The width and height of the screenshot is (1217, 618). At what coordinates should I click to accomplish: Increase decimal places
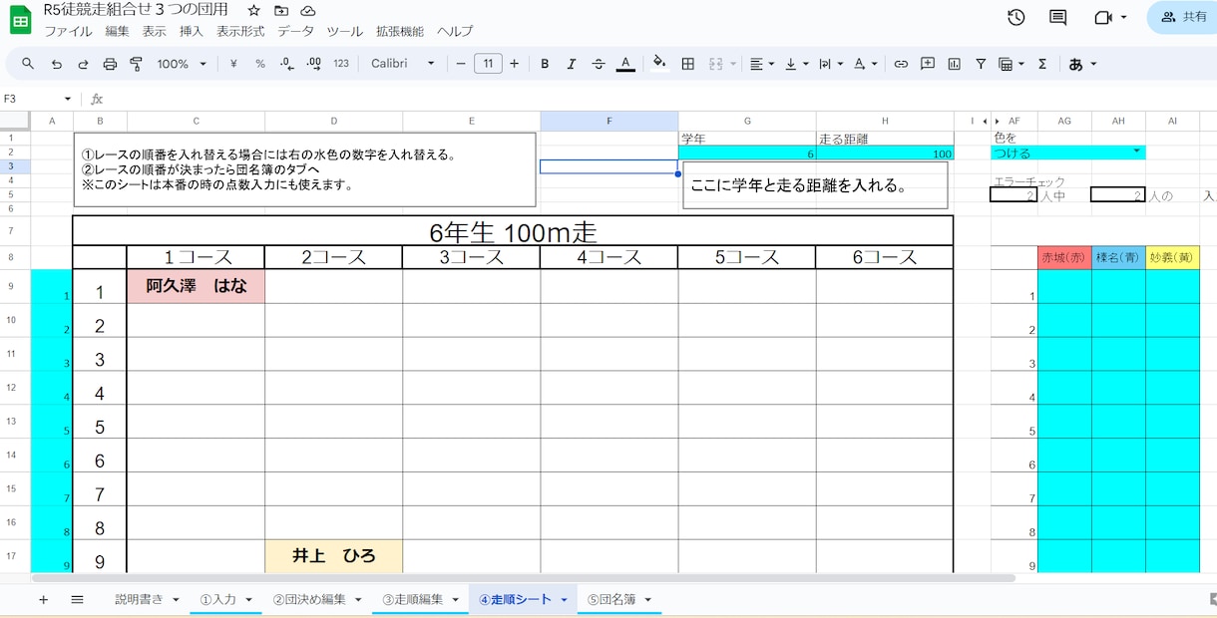tap(314, 64)
